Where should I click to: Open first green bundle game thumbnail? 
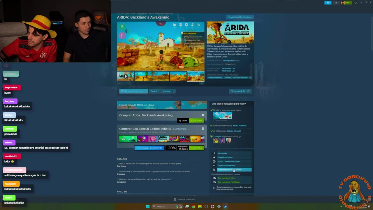(x=128, y=139)
